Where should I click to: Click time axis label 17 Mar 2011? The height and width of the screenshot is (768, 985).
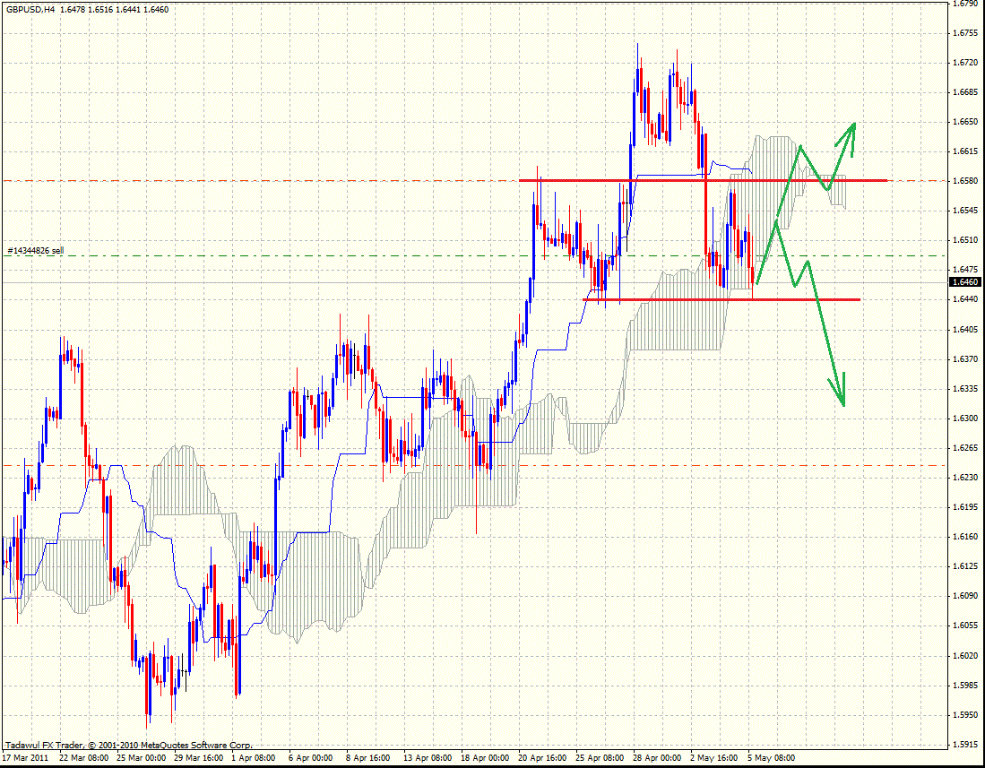pos(25,758)
